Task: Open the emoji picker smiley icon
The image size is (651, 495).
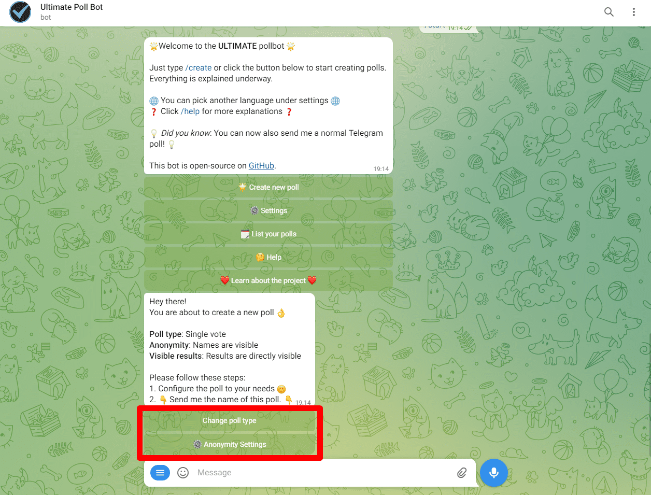Action: tap(183, 473)
